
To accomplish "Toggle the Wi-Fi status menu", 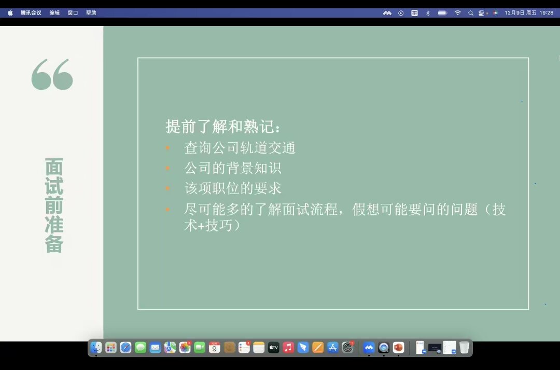I will pyautogui.click(x=457, y=13).
